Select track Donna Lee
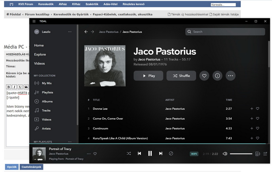The width and height of the screenshot is (272, 172). (100, 109)
